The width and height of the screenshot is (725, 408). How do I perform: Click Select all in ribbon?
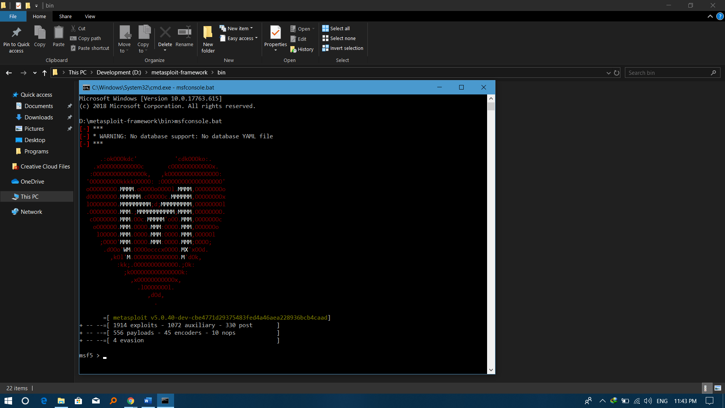click(x=336, y=28)
